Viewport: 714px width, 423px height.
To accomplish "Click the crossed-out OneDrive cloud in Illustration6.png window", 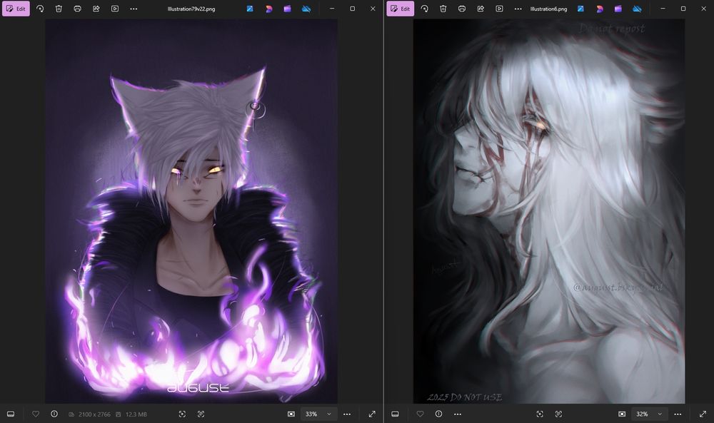I will 637,9.
